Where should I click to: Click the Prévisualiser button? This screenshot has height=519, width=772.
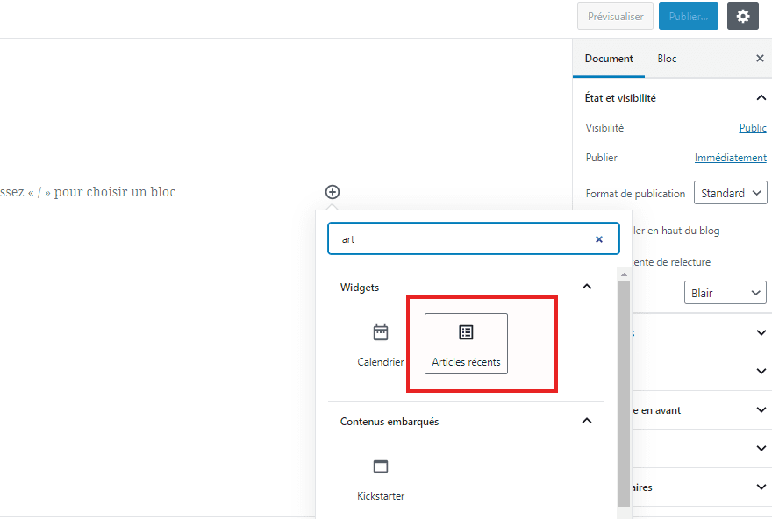pos(615,17)
